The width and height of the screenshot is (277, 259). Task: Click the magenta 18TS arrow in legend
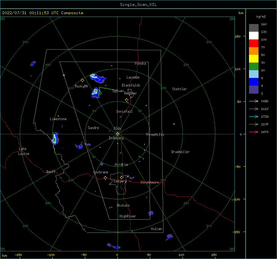coord(254,132)
